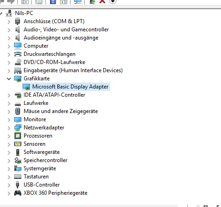
Task: Click speaker icon beside Audio-, Video- und Gamecontroller
Action: pos(18,30)
